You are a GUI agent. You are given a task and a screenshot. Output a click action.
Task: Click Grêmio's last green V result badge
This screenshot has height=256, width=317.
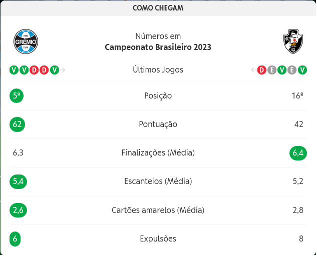(x=55, y=70)
